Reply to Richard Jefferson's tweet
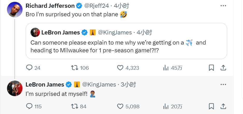 pyautogui.click(x=30, y=68)
